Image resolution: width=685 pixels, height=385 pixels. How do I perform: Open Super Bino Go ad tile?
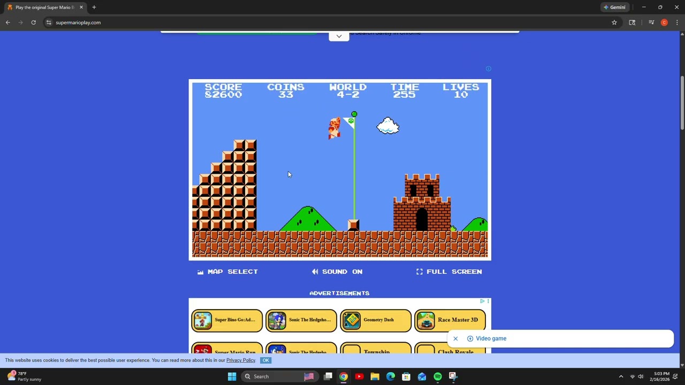tap(227, 320)
